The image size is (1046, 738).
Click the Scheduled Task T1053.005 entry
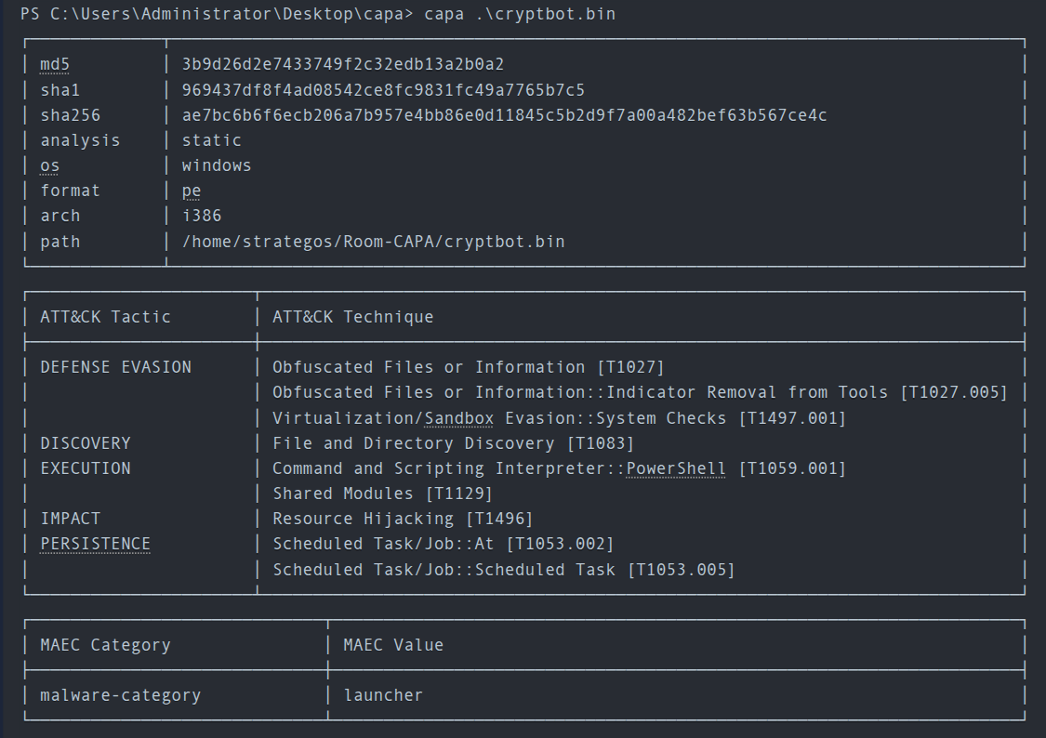click(x=503, y=570)
